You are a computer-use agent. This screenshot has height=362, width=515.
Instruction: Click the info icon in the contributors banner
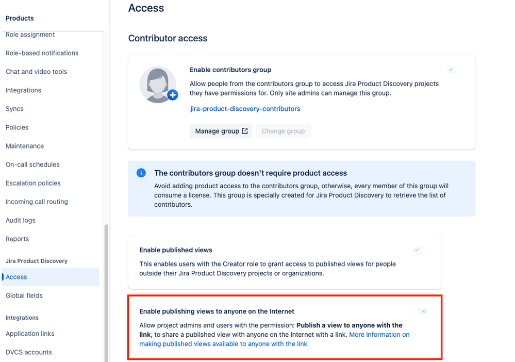(x=141, y=173)
